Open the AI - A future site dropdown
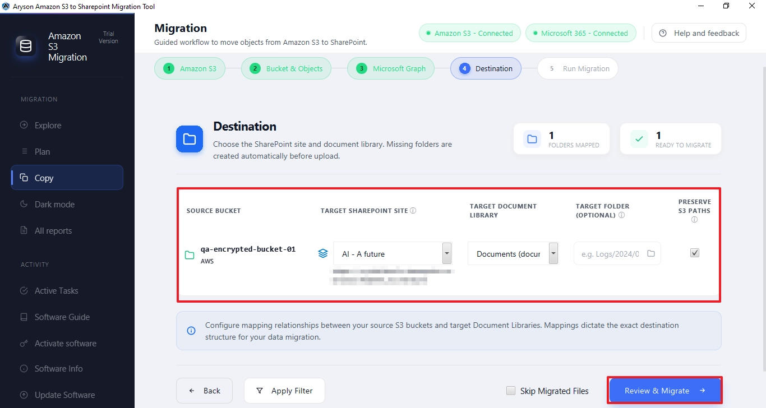This screenshot has height=408, width=766. [393, 253]
